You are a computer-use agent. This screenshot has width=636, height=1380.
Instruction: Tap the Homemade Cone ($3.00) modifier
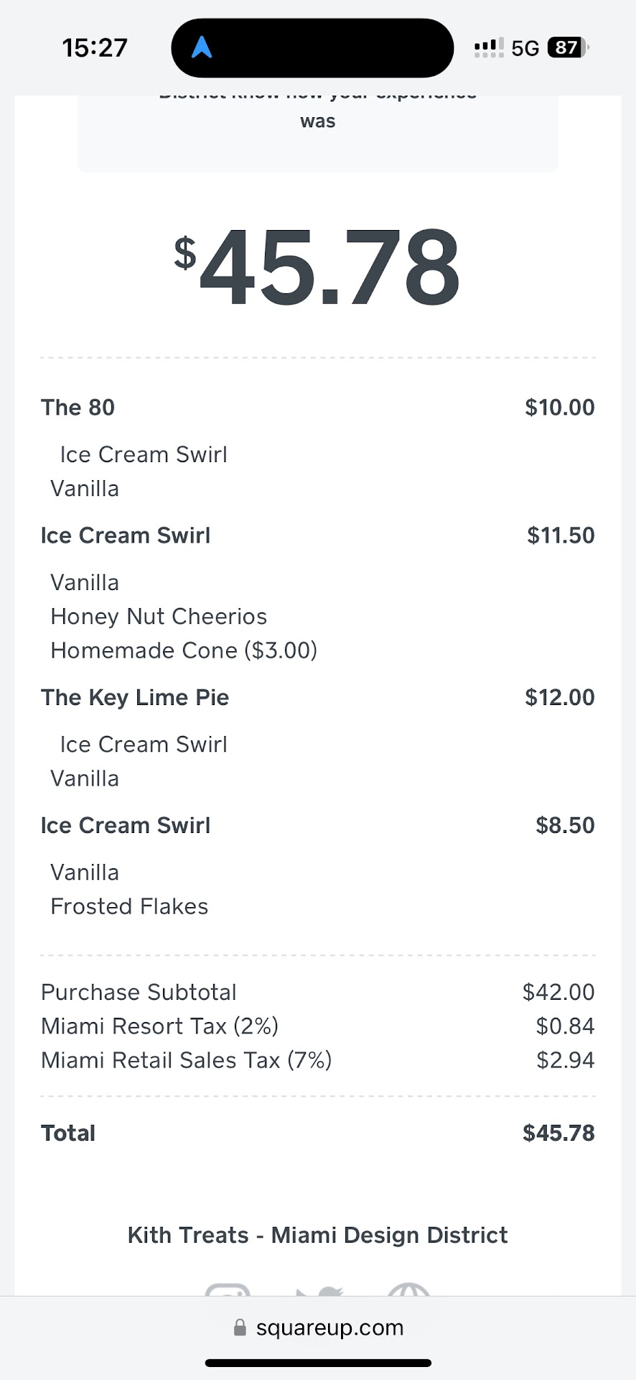[184, 650]
